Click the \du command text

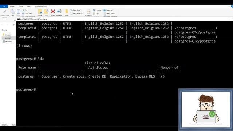click(x=41, y=59)
